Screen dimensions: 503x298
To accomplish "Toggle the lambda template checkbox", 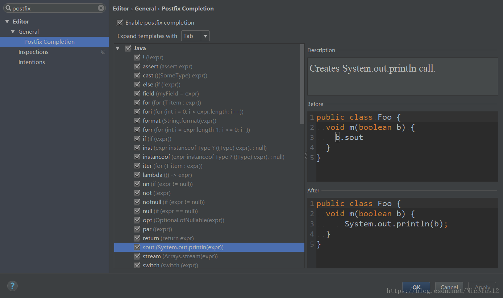I will point(137,175).
